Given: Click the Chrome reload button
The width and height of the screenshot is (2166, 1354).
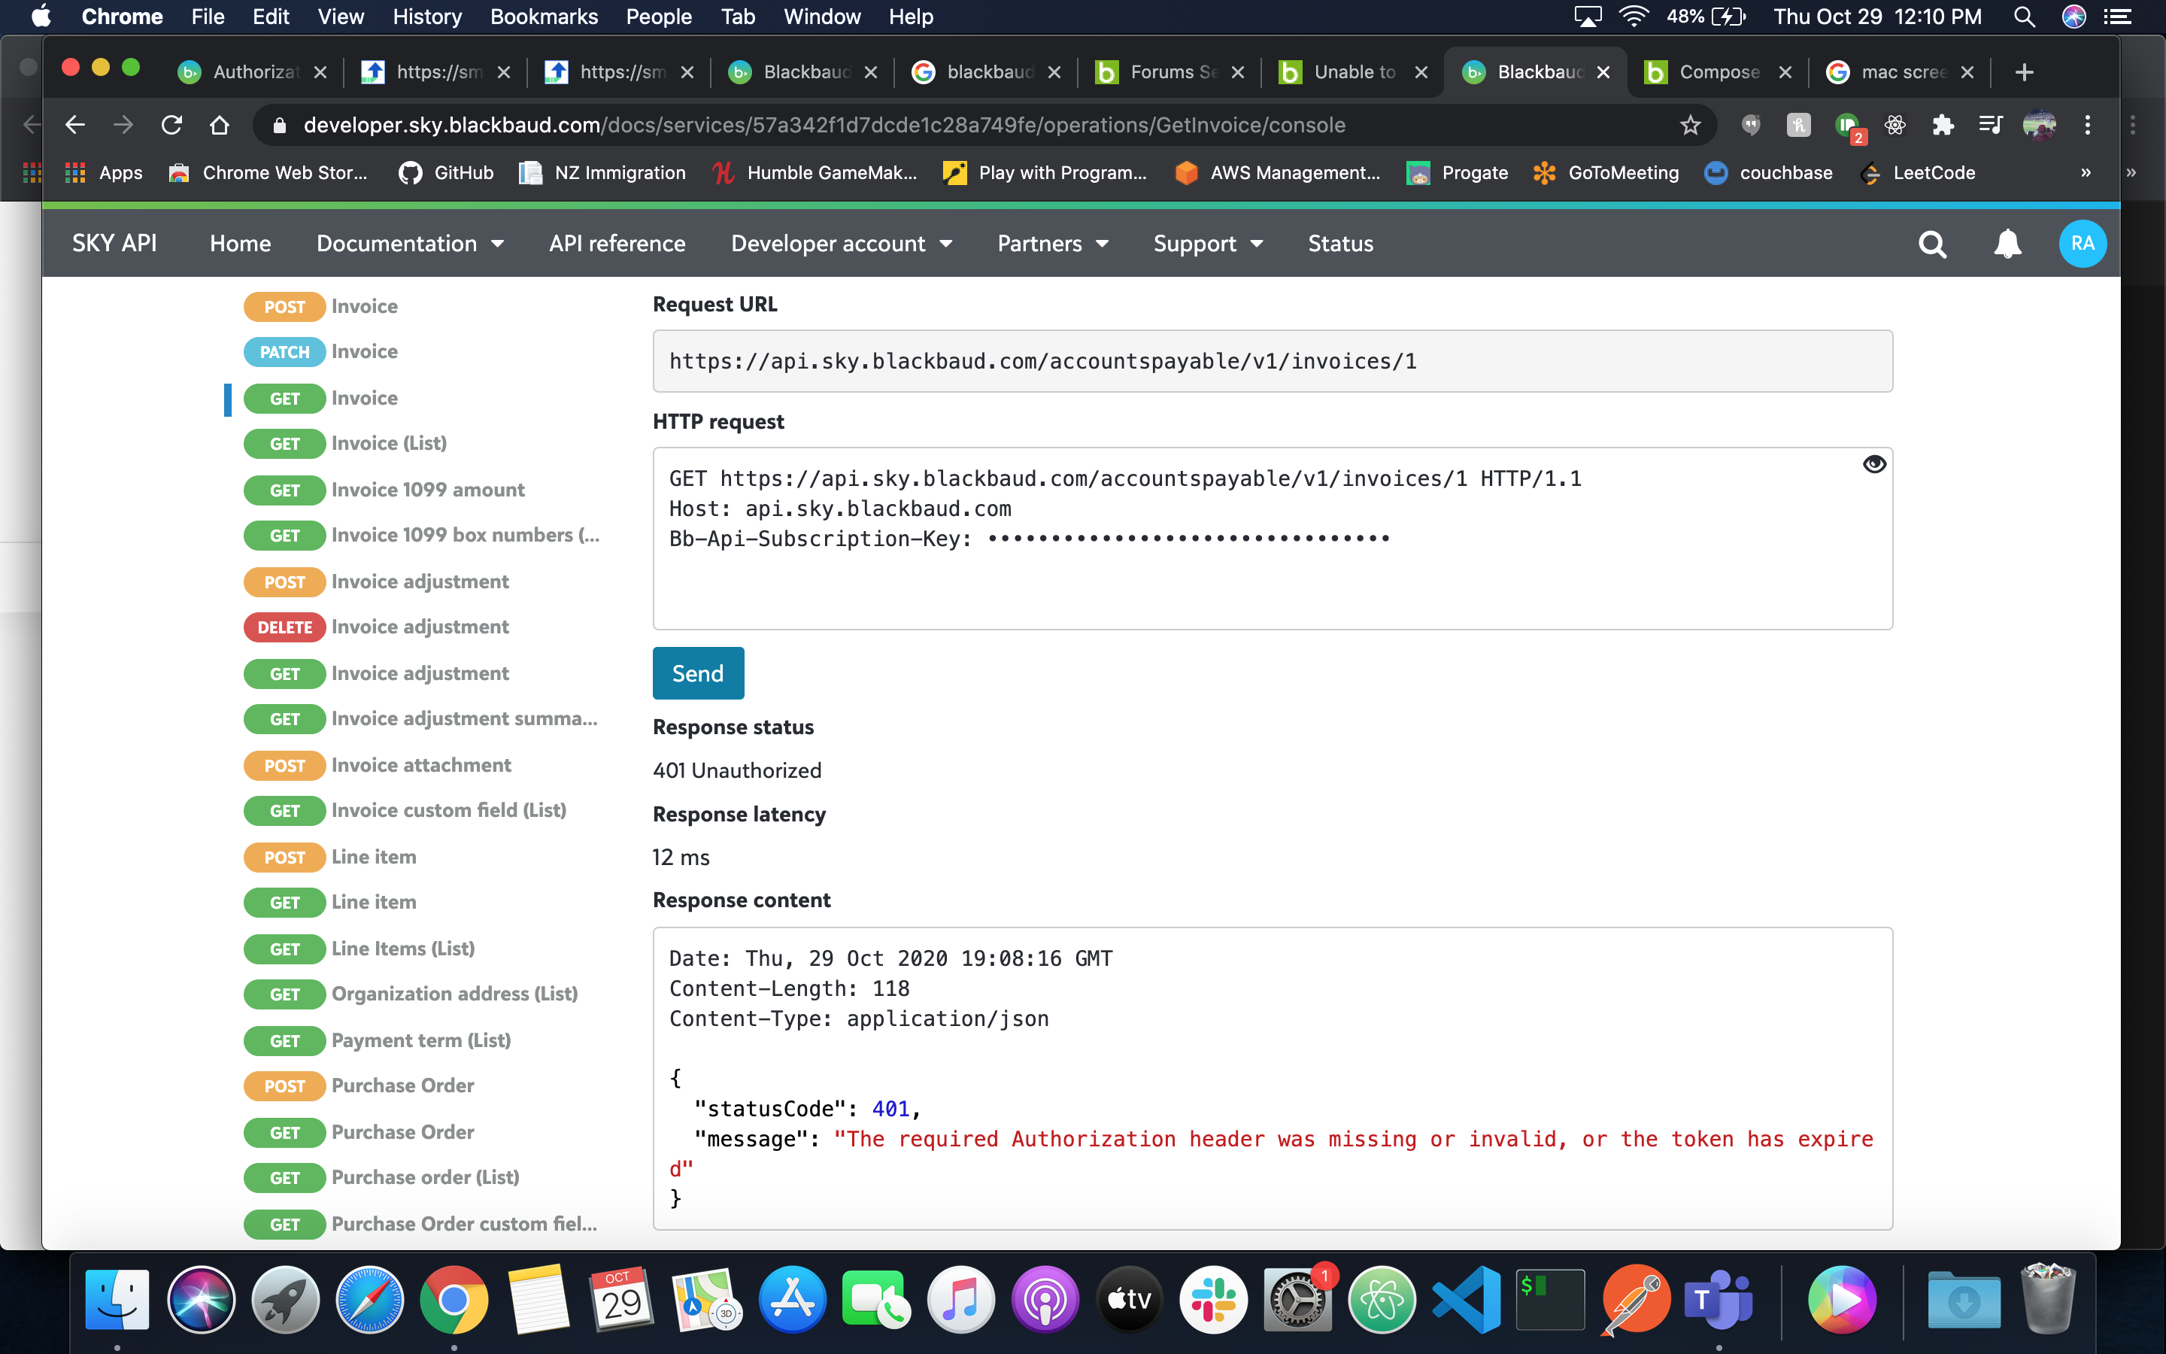Looking at the screenshot, I should coord(171,126).
